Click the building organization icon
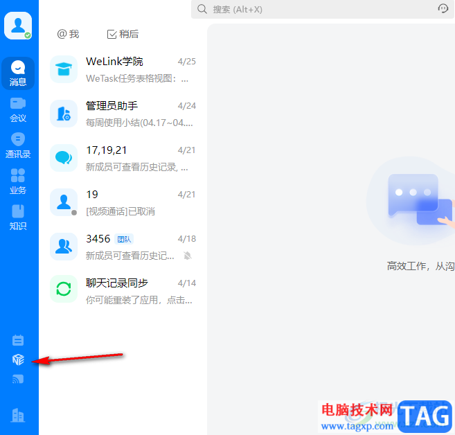This screenshot has width=455, height=435. coord(18,415)
